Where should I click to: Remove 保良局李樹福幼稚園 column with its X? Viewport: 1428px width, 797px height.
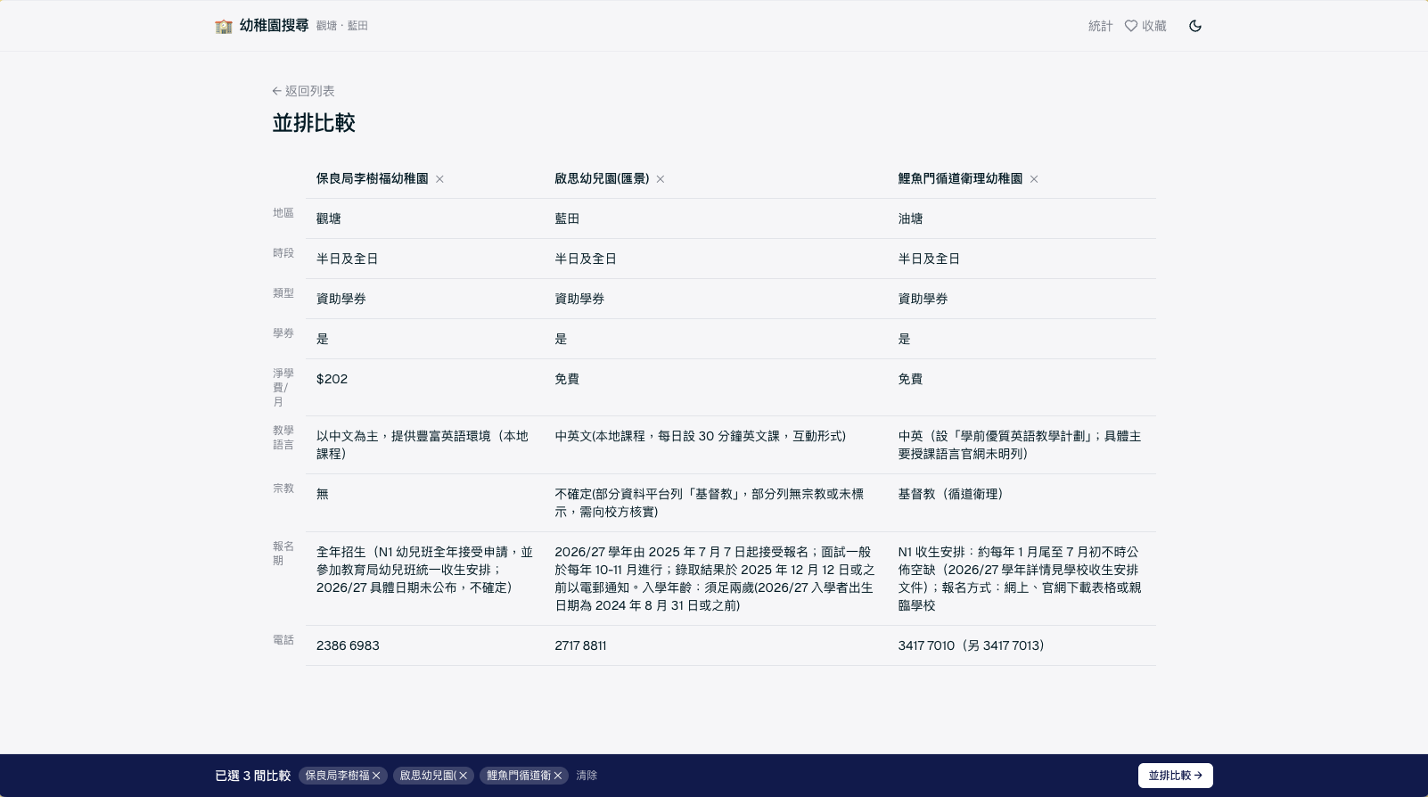439,179
